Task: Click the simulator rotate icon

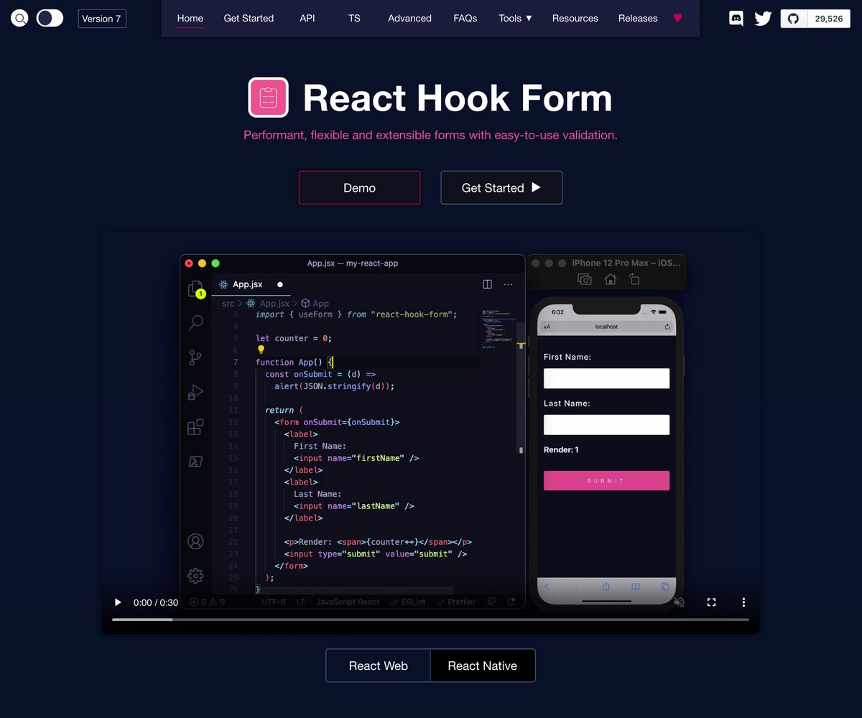Action: tap(634, 279)
